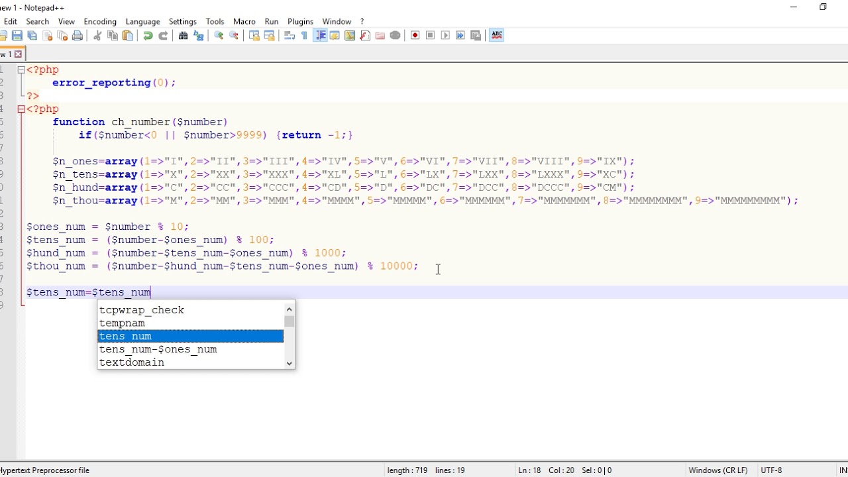Click 'length : 719' in the status bar
The width and height of the screenshot is (848, 477).
(407, 470)
